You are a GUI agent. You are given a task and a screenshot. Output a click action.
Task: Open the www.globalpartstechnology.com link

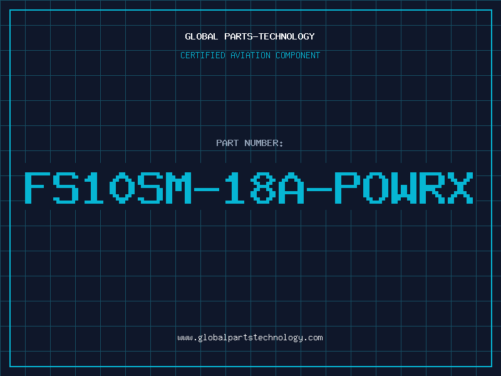pos(250,338)
